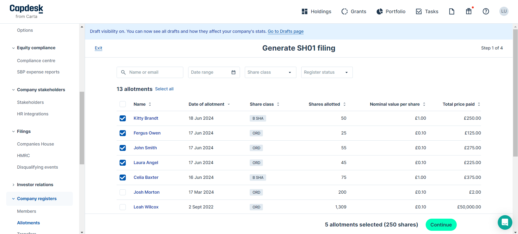518x234 pixels.
Task: Open the document icon in top navigation
Action: [452, 11]
